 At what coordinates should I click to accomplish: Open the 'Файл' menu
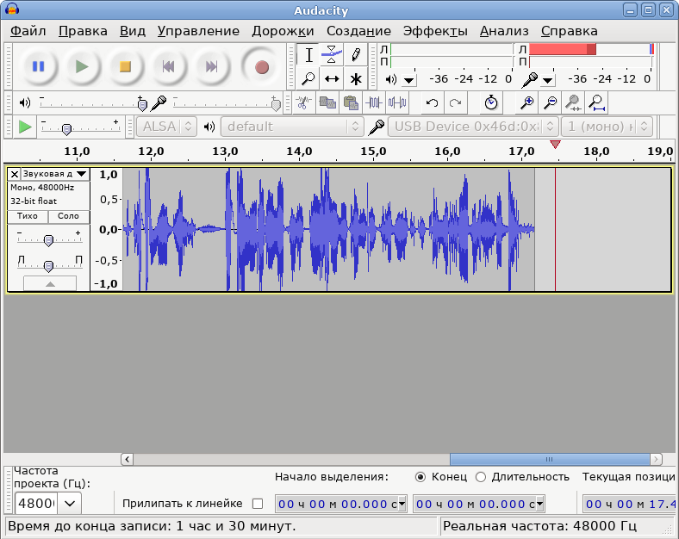(x=28, y=31)
